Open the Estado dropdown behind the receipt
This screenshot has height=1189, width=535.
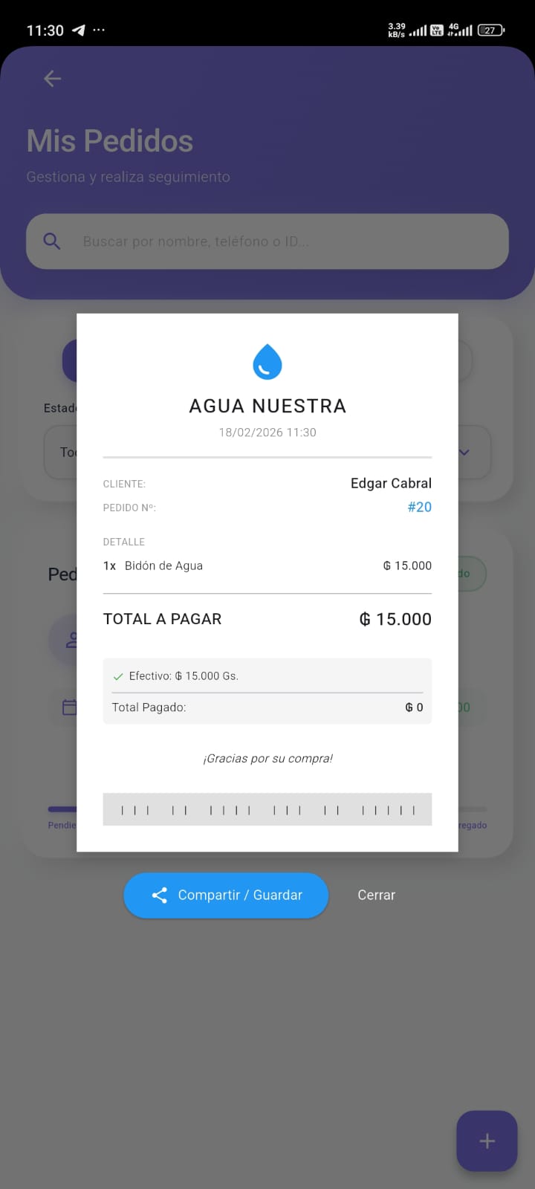point(63,452)
